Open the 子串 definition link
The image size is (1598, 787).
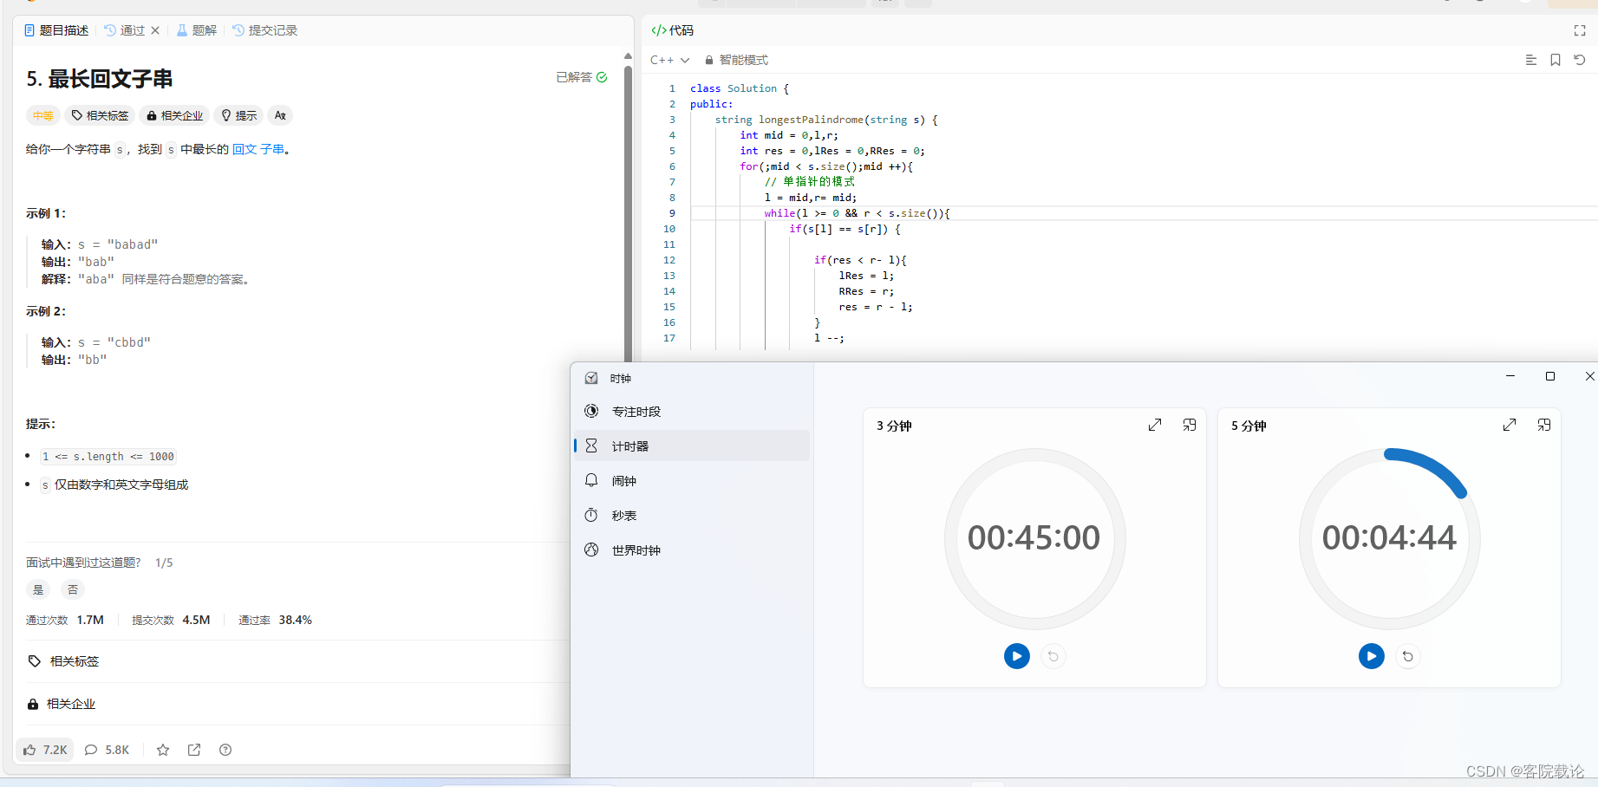(x=272, y=149)
